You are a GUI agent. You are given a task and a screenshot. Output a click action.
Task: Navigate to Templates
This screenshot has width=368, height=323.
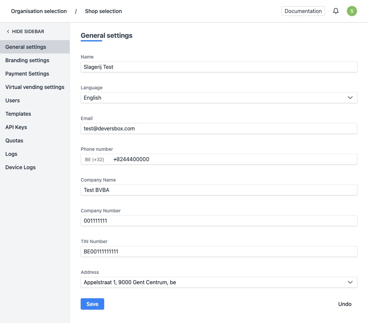(x=18, y=114)
